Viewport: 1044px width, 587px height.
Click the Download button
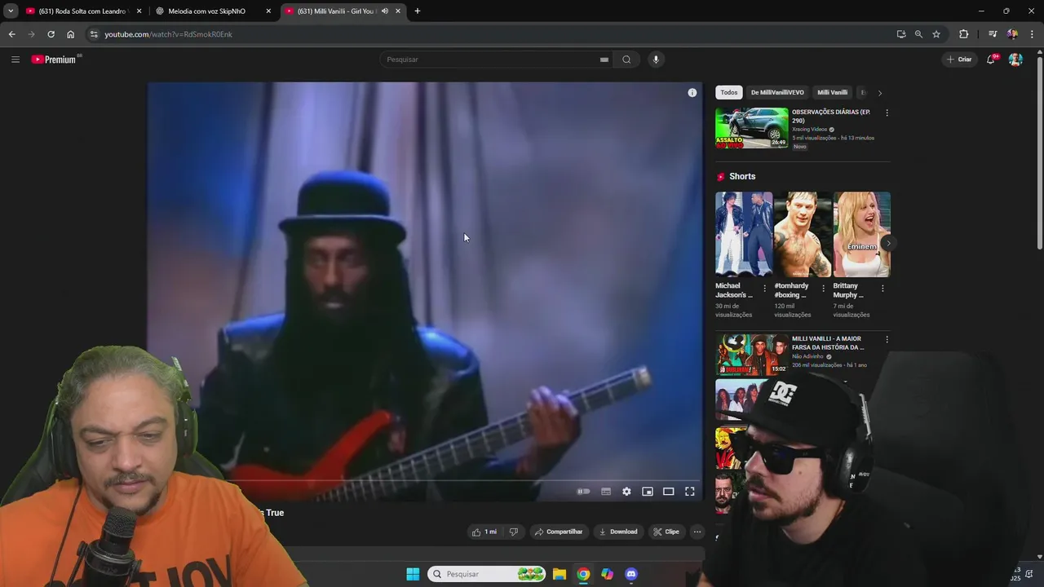click(x=618, y=532)
